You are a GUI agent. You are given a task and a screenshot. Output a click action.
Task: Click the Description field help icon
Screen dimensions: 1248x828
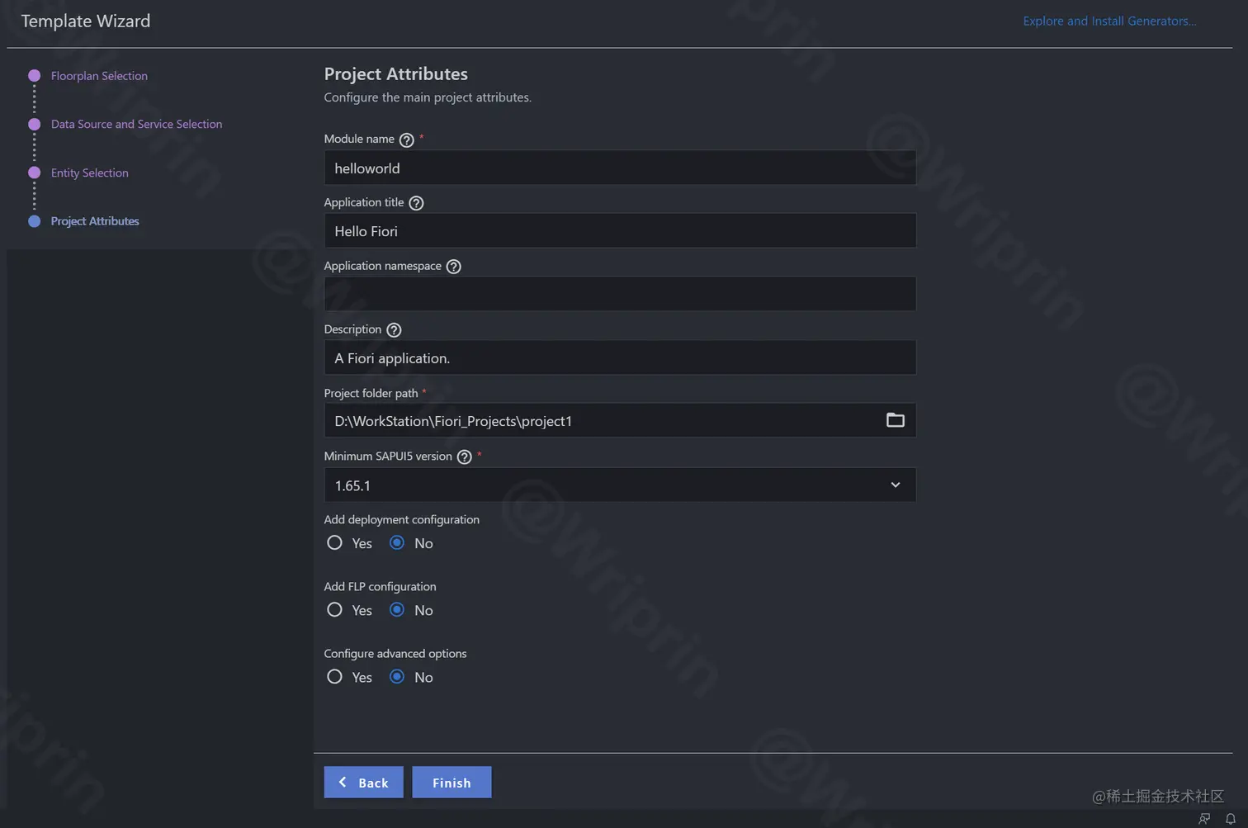pos(393,329)
